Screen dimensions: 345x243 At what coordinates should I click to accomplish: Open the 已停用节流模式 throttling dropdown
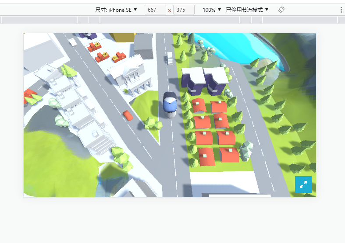[247, 10]
